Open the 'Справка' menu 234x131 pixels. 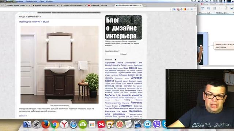(50, 1)
